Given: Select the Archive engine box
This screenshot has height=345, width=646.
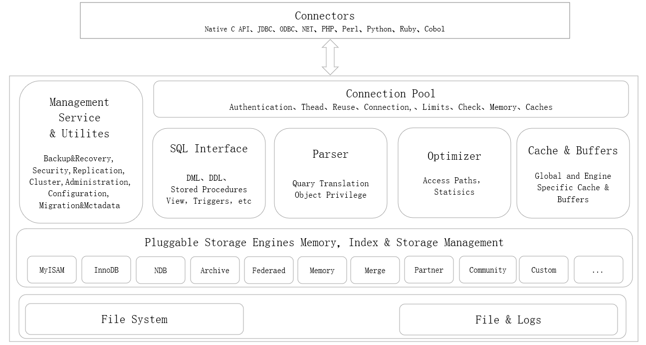Looking at the screenshot, I should 215,270.
